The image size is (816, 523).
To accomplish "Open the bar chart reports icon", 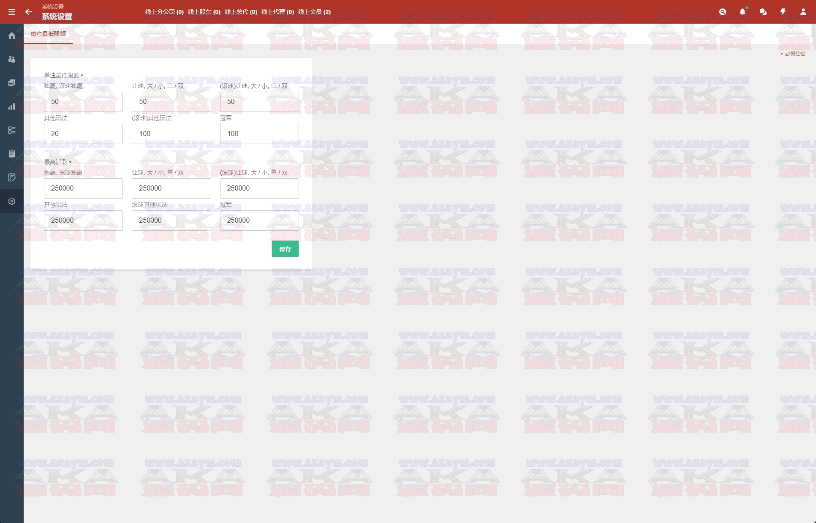I will 12,106.
